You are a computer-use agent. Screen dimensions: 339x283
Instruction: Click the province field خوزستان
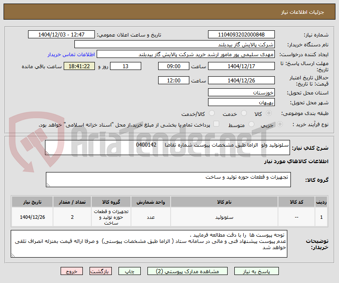click(x=241, y=92)
